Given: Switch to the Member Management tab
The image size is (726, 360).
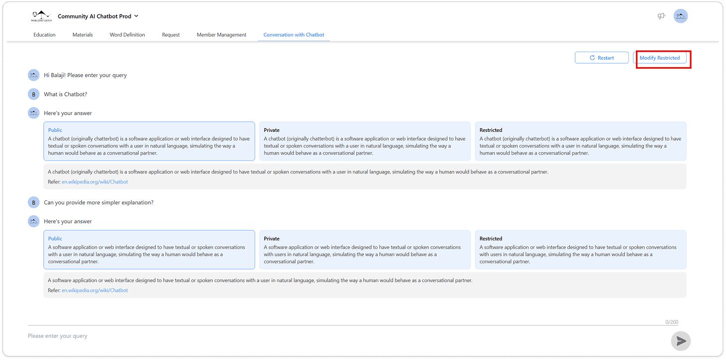Looking at the screenshot, I should [x=221, y=35].
